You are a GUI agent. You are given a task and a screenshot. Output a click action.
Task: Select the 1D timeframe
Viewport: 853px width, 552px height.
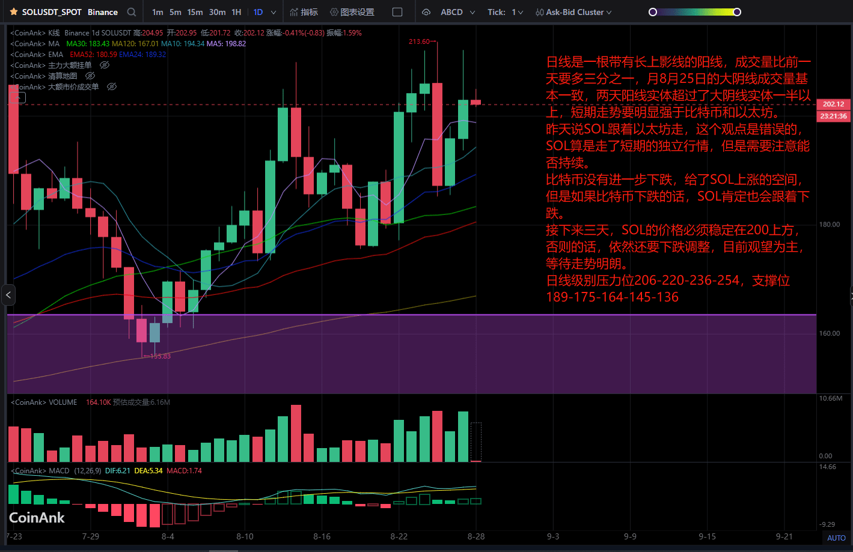[x=258, y=12]
